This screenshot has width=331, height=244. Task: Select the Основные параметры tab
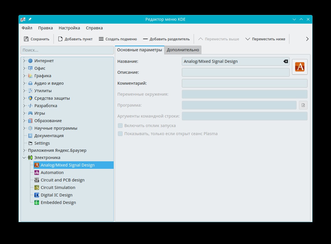(140, 50)
